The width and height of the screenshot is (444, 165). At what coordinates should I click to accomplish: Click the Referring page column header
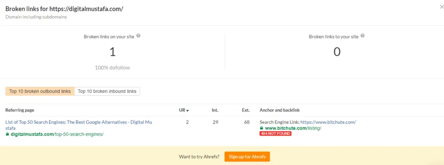(20, 110)
